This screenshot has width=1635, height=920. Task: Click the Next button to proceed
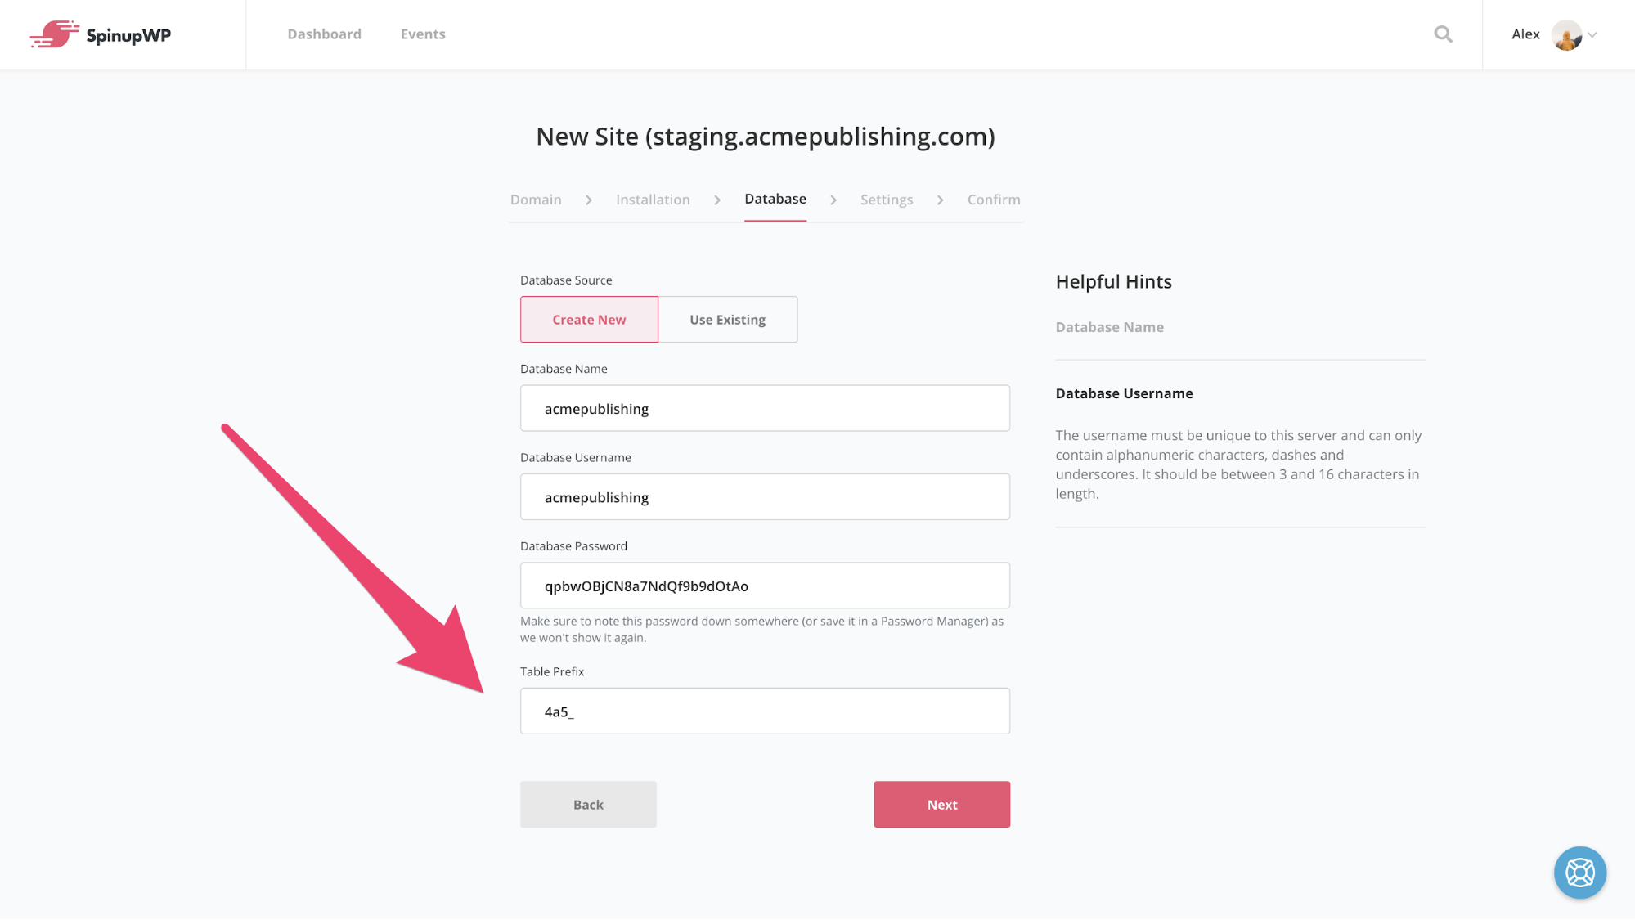point(942,803)
